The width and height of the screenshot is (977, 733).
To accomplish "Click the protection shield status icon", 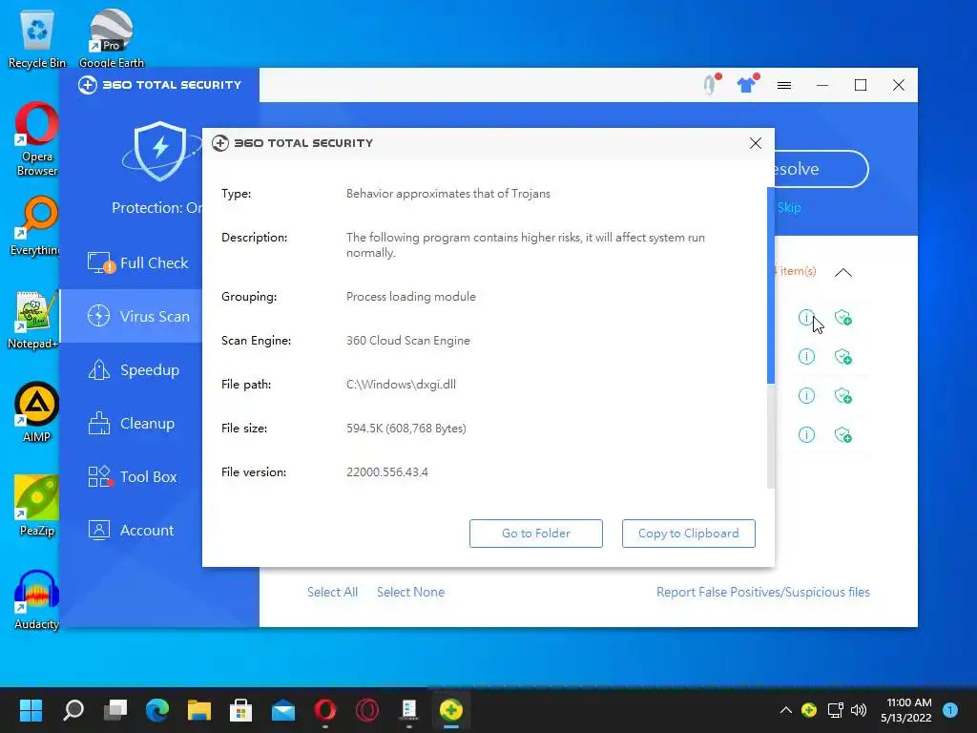I will (x=160, y=151).
